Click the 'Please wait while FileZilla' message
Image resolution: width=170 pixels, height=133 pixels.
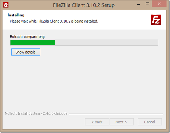click(x=54, y=21)
